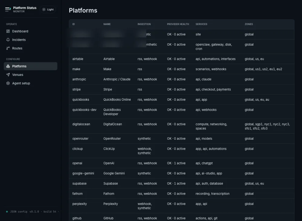Screen dimensions: 302x221
Task: Click the INGESTION column header
Action: (144, 24)
